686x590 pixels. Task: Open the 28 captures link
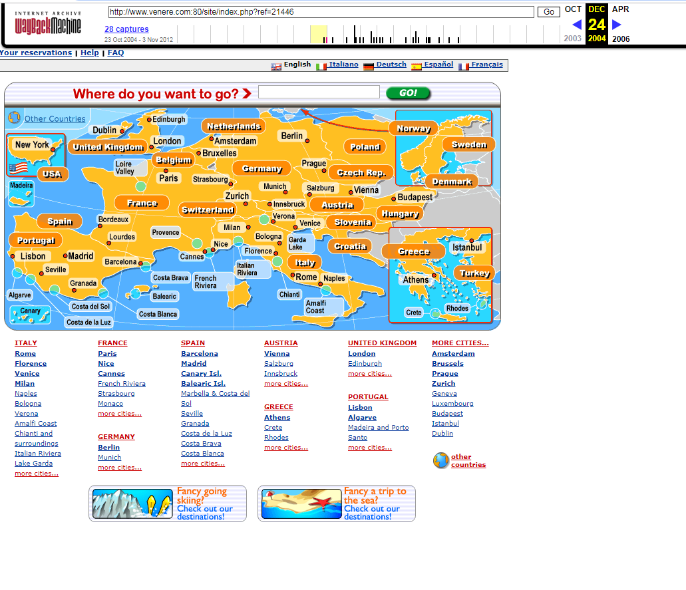point(126,29)
